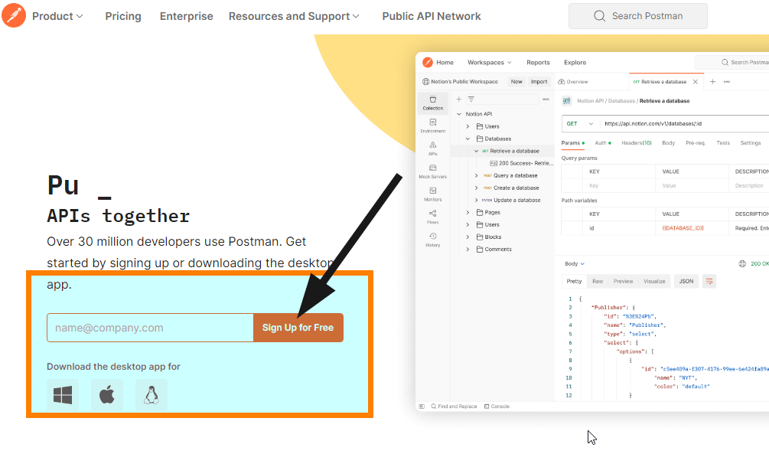Click the Postman logo in the website header
The height and width of the screenshot is (467, 769).
coord(14,15)
